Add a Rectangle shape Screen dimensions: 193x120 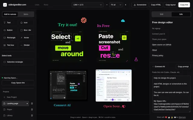click(10, 37)
